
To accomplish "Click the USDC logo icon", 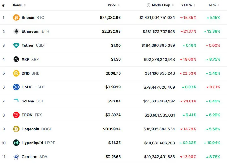I will pyautogui.click(x=16, y=87).
